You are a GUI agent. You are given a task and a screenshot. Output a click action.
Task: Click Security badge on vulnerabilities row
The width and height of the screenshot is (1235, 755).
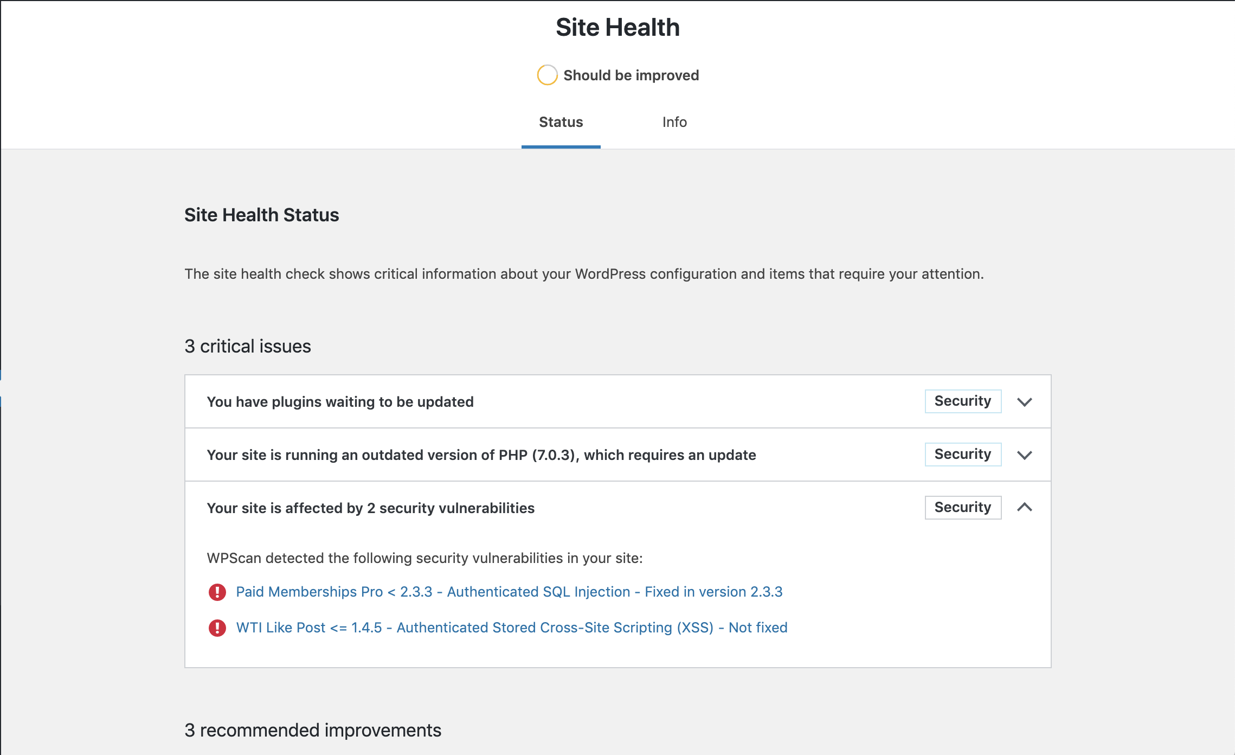(962, 508)
